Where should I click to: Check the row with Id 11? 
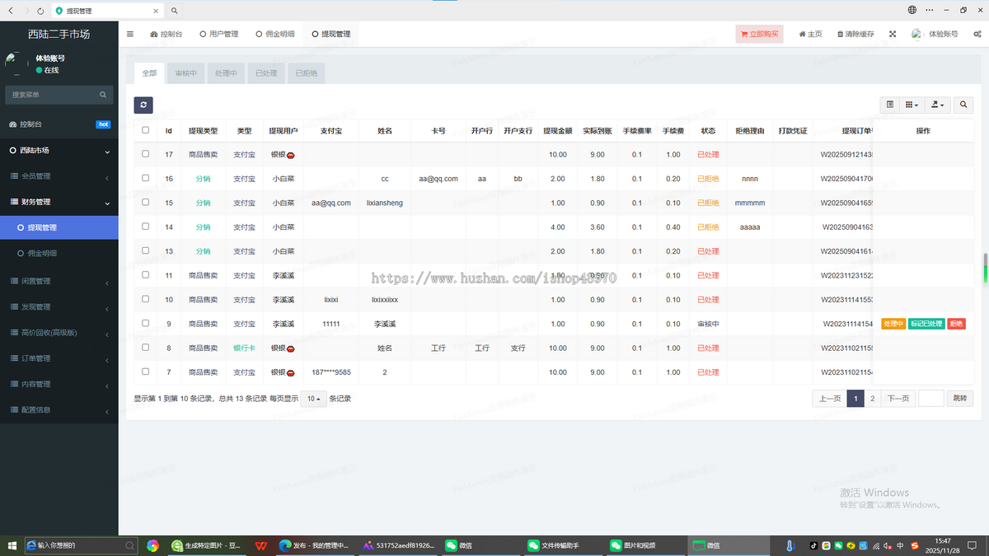click(x=146, y=275)
